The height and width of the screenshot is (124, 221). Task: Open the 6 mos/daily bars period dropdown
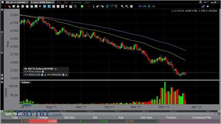coord(42,2)
